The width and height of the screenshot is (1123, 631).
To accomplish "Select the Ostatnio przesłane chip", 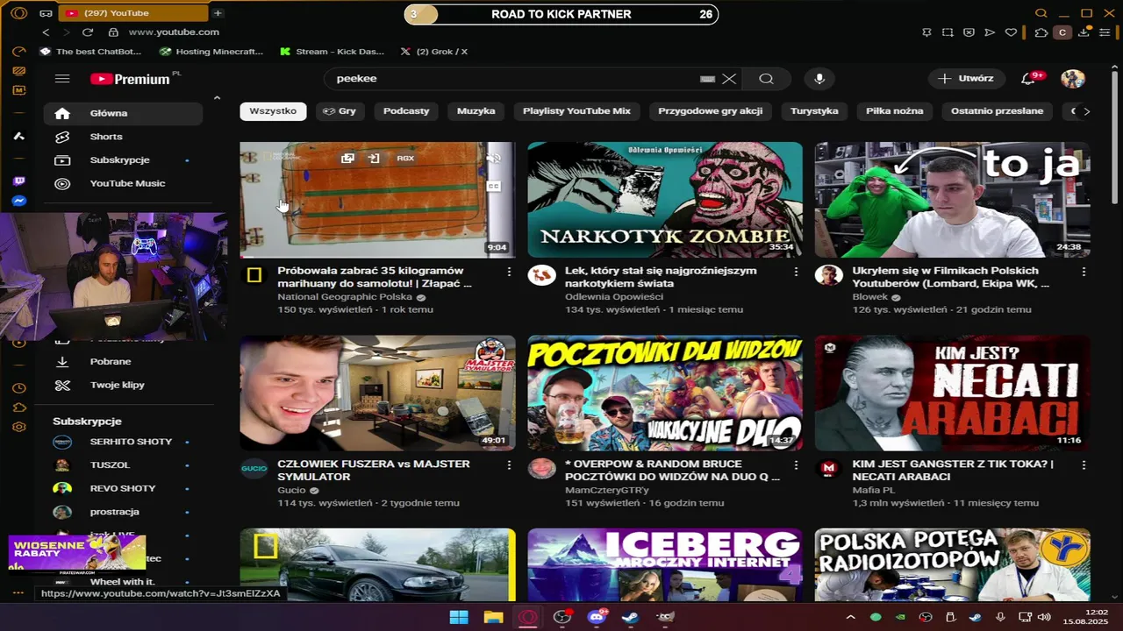I will 997,111.
